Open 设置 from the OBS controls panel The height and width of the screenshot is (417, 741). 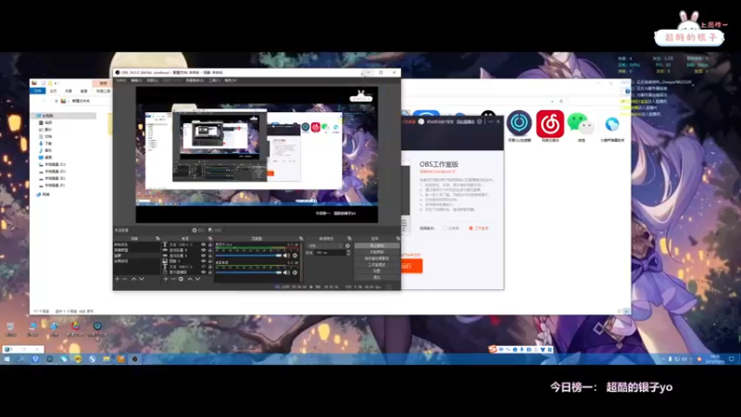377,271
